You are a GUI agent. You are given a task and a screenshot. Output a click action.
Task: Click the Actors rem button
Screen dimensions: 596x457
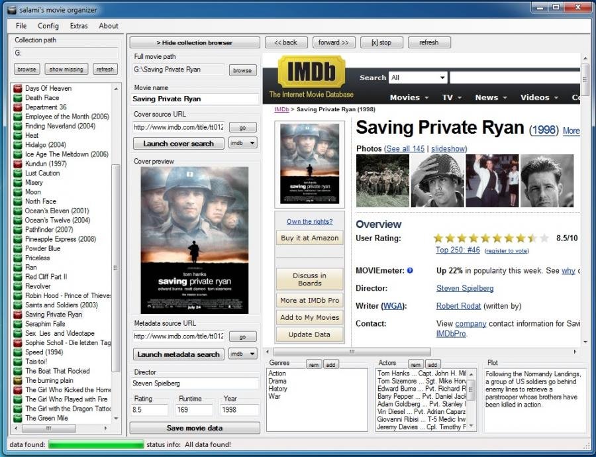(416, 365)
